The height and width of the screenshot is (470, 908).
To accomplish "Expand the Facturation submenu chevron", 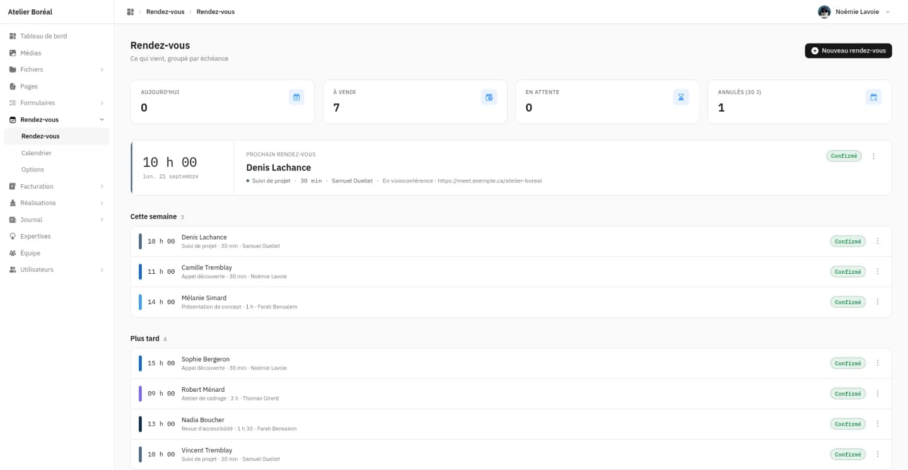I will pos(102,186).
